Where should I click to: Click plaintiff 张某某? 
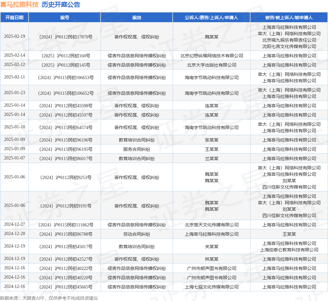(211, 140)
